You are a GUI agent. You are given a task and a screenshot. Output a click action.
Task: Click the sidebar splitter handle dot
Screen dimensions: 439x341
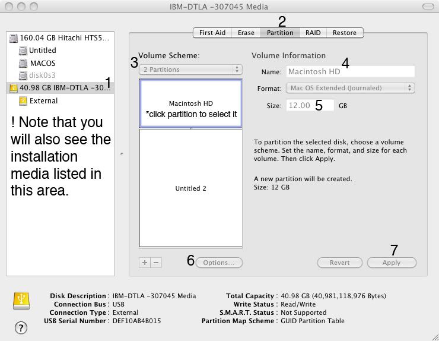tap(122, 154)
